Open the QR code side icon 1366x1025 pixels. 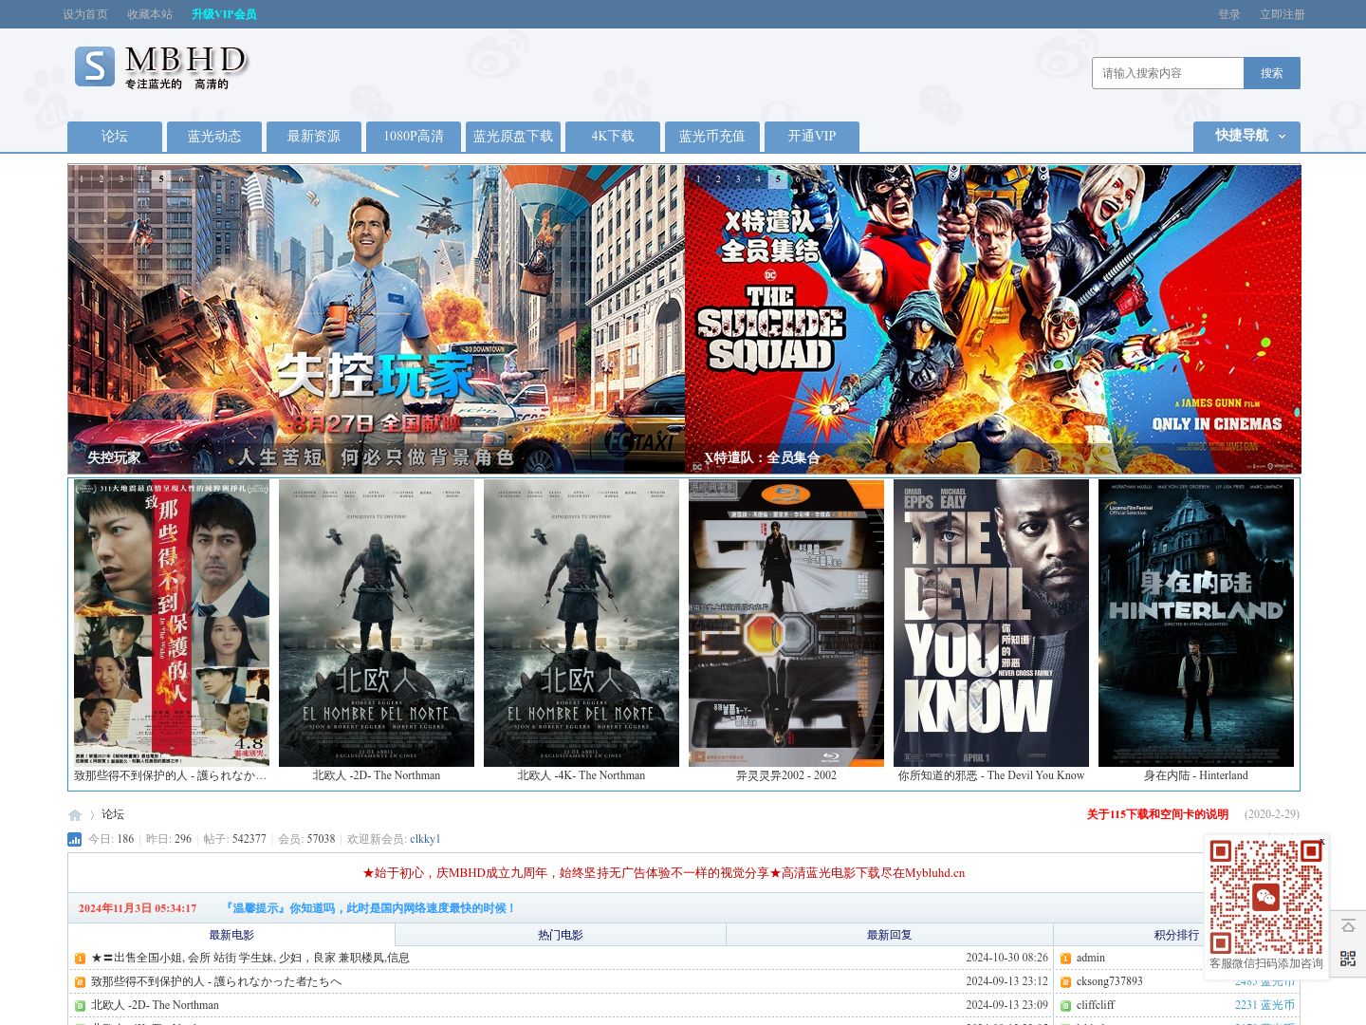coord(1348,960)
